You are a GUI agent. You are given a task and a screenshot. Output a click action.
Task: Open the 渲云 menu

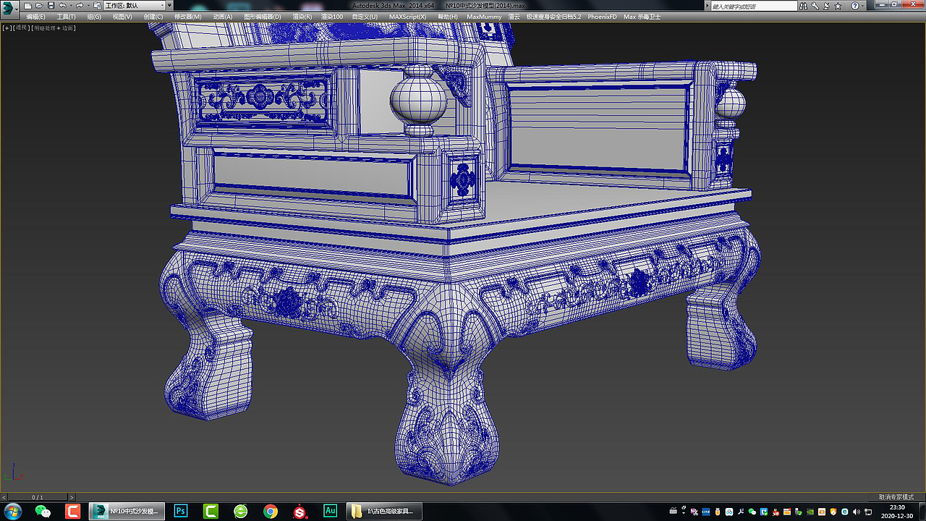tap(514, 17)
